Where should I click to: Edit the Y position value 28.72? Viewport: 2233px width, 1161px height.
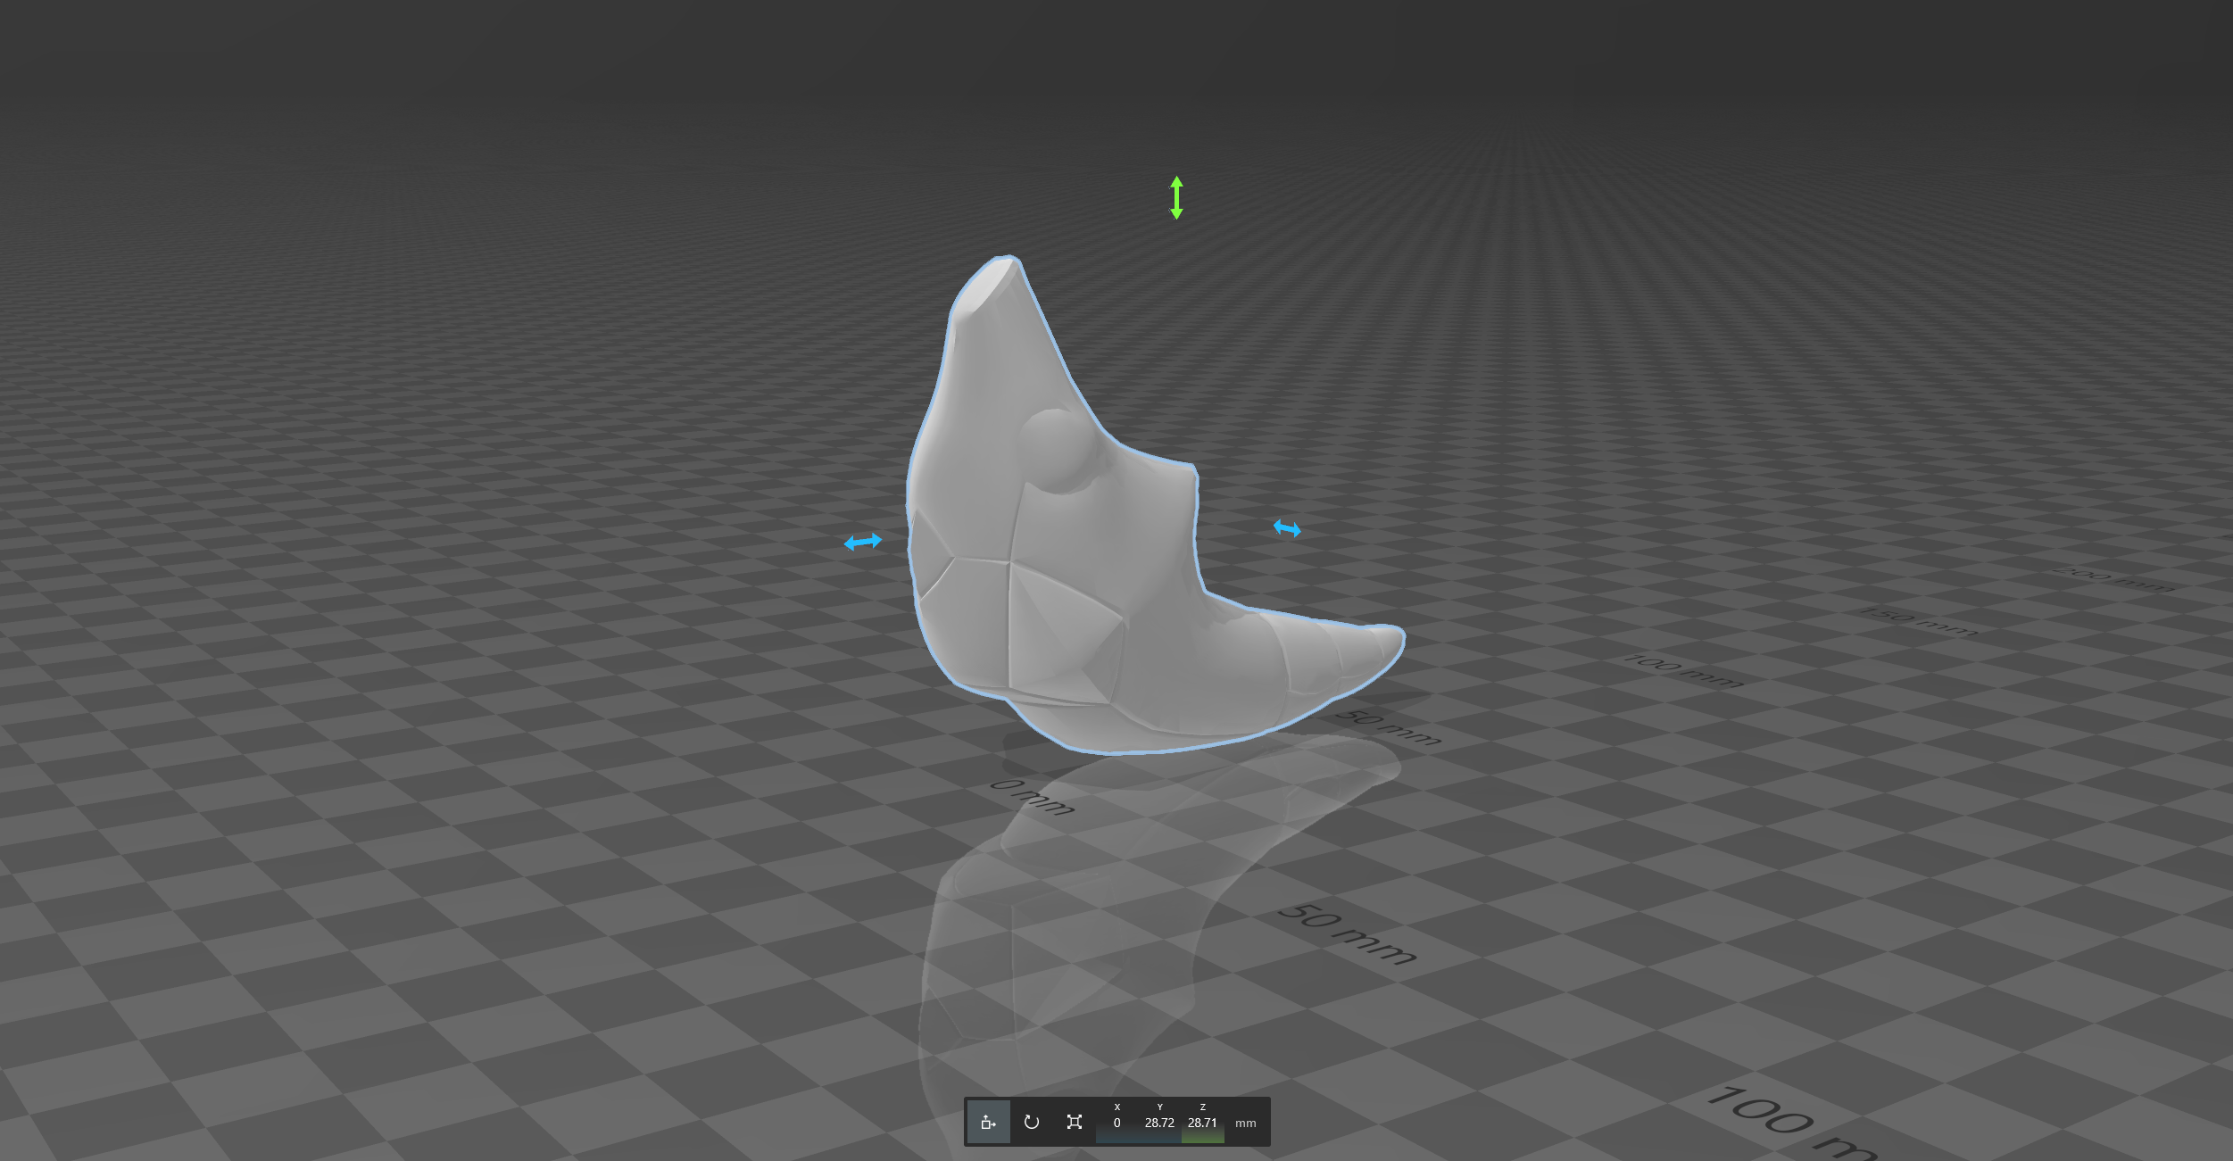[1159, 1123]
